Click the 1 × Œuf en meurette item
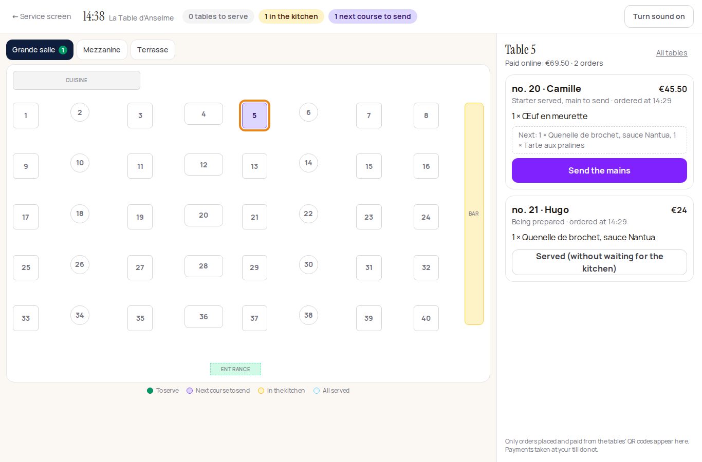 click(549, 116)
